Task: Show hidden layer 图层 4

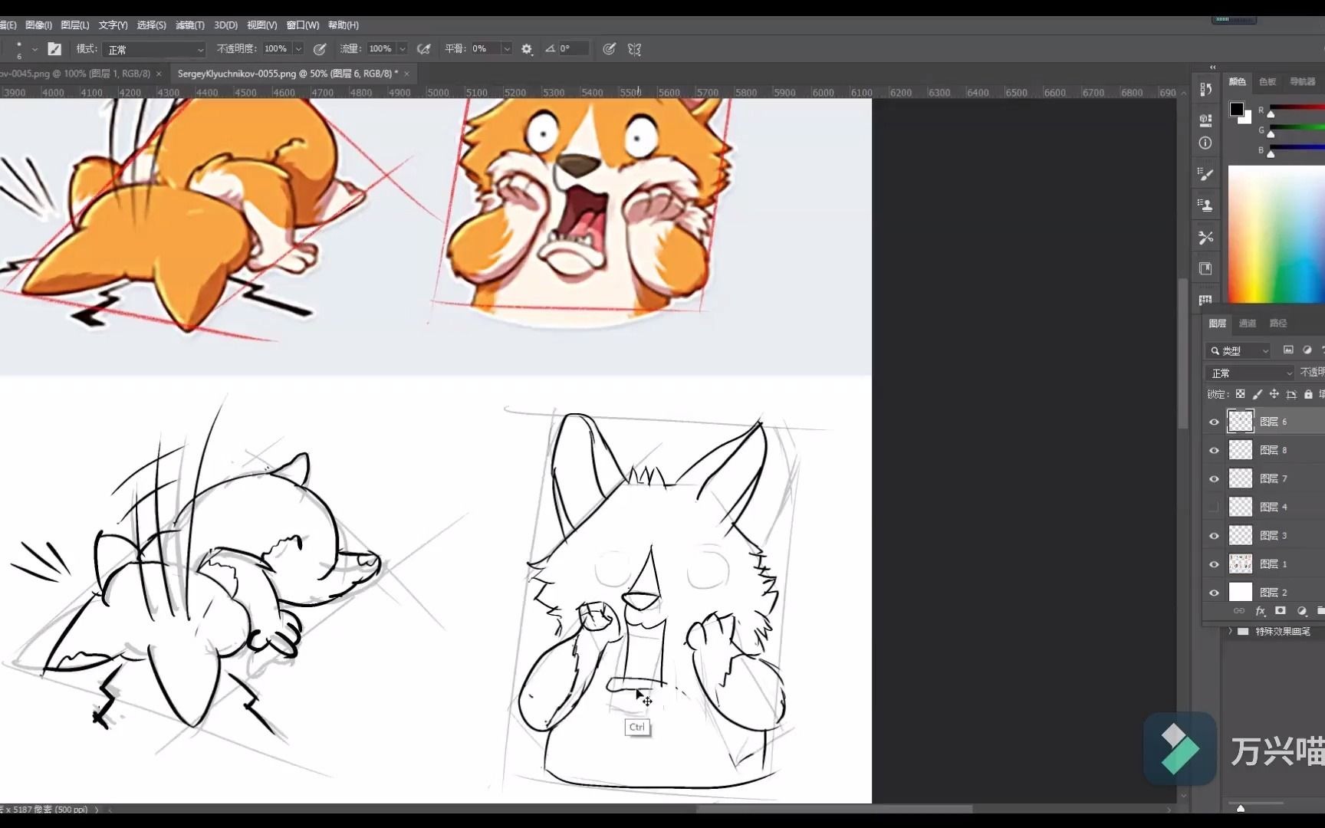Action: (x=1214, y=507)
